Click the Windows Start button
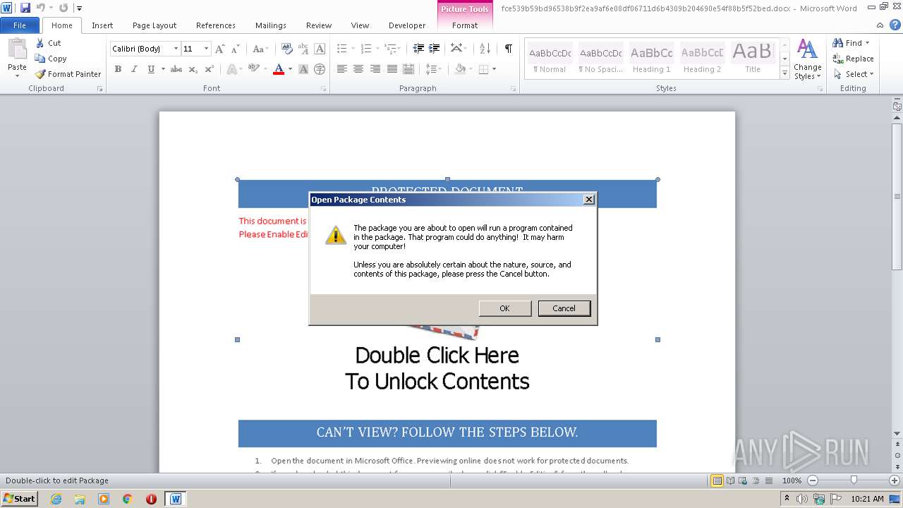903x508 pixels. click(x=20, y=499)
